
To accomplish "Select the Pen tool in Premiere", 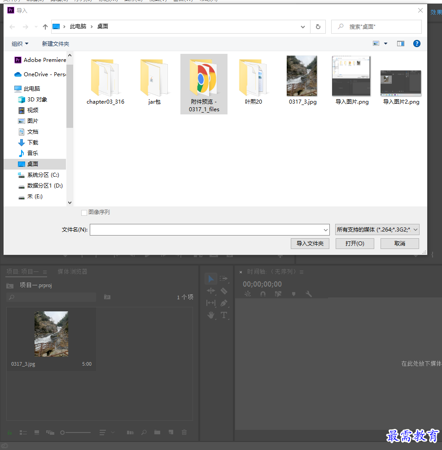I will tap(224, 303).
